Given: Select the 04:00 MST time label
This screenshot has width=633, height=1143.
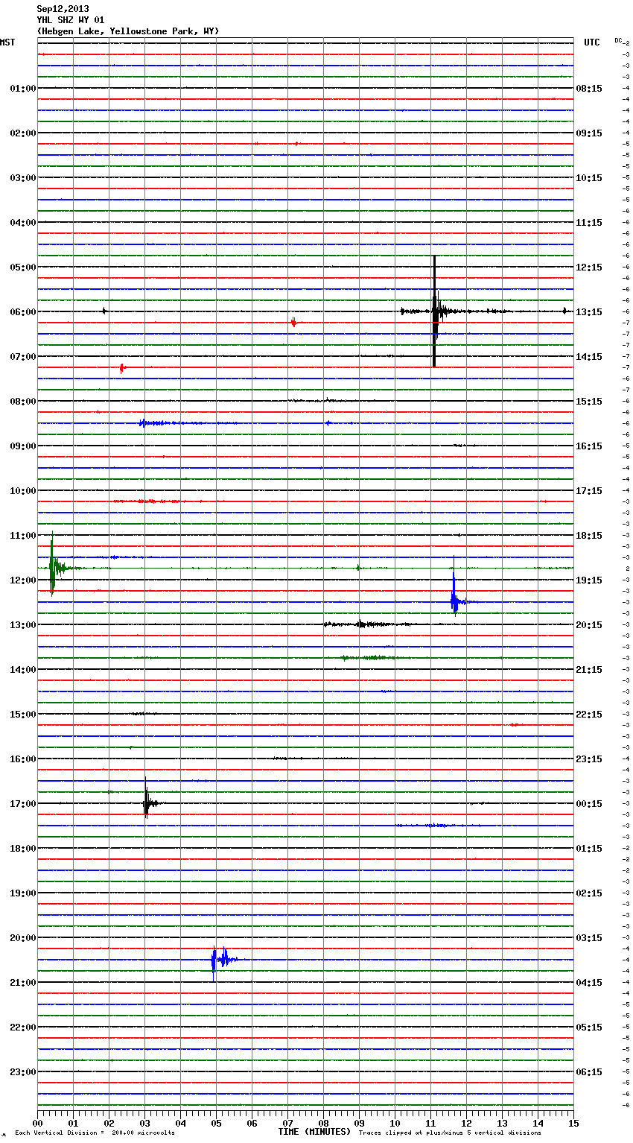Looking at the screenshot, I should [x=23, y=223].
